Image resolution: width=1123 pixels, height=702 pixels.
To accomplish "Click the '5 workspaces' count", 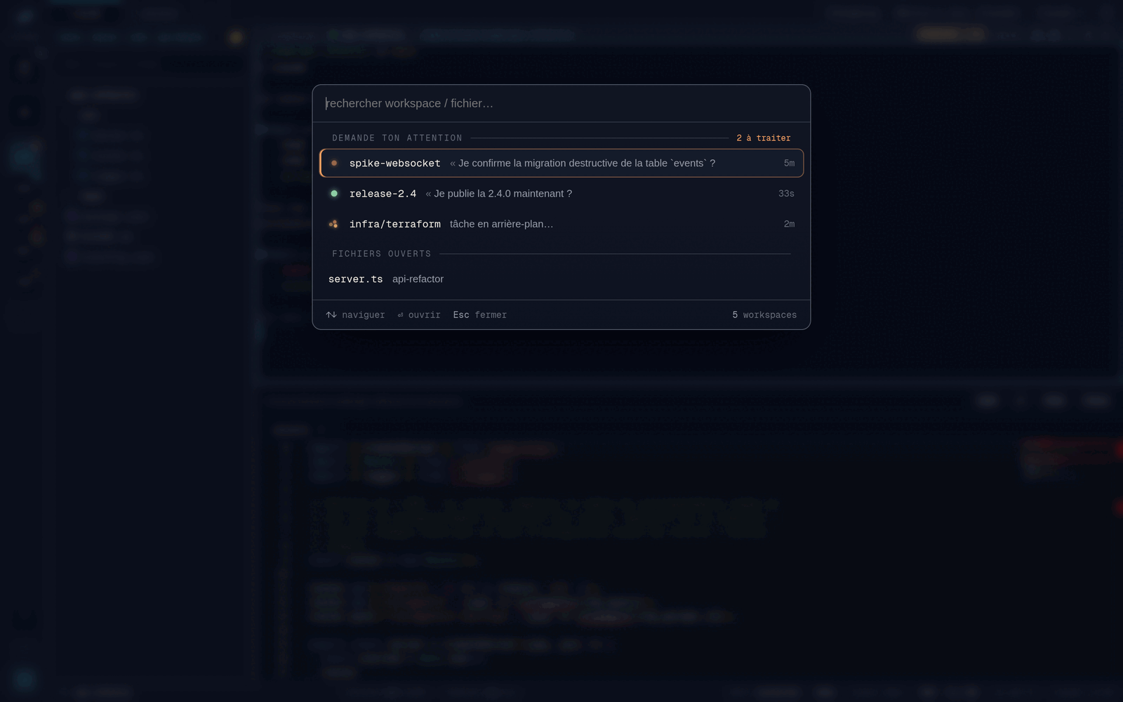I will coord(764,315).
